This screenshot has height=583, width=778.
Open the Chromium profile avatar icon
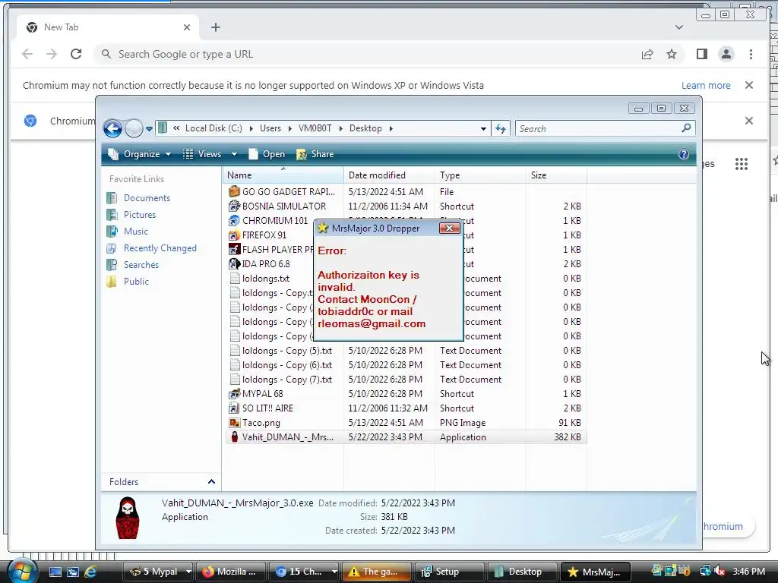[726, 54]
